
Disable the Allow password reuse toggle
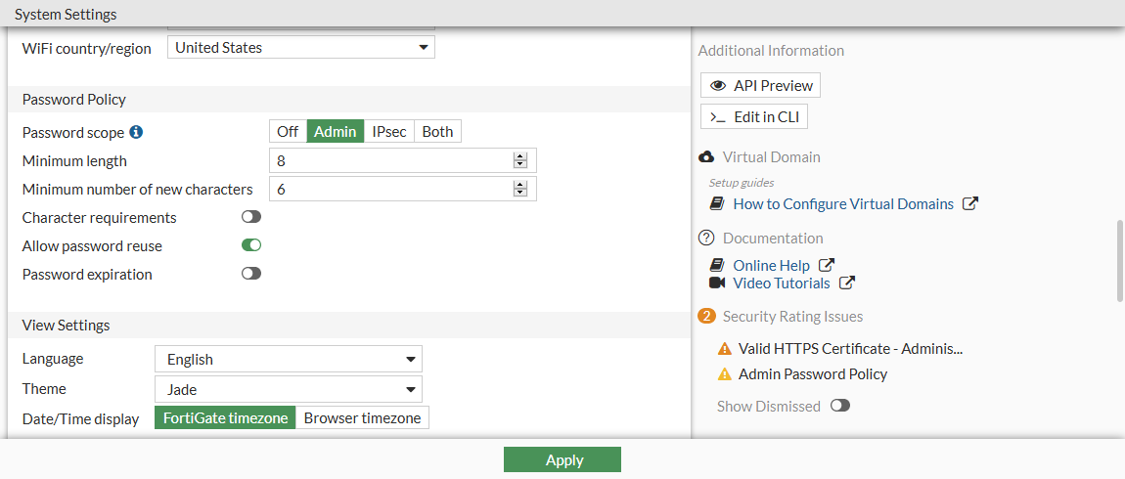pyautogui.click(x=251, y=246)
